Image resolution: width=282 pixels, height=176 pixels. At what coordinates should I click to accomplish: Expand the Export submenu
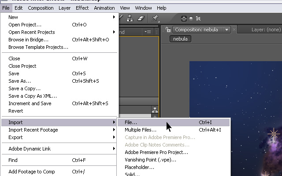coord(59,137)
